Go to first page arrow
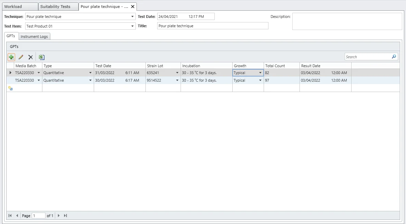Image resolution: width=406 pixels, height=224 pixels. pyautogui.click(x=10, y=216)
